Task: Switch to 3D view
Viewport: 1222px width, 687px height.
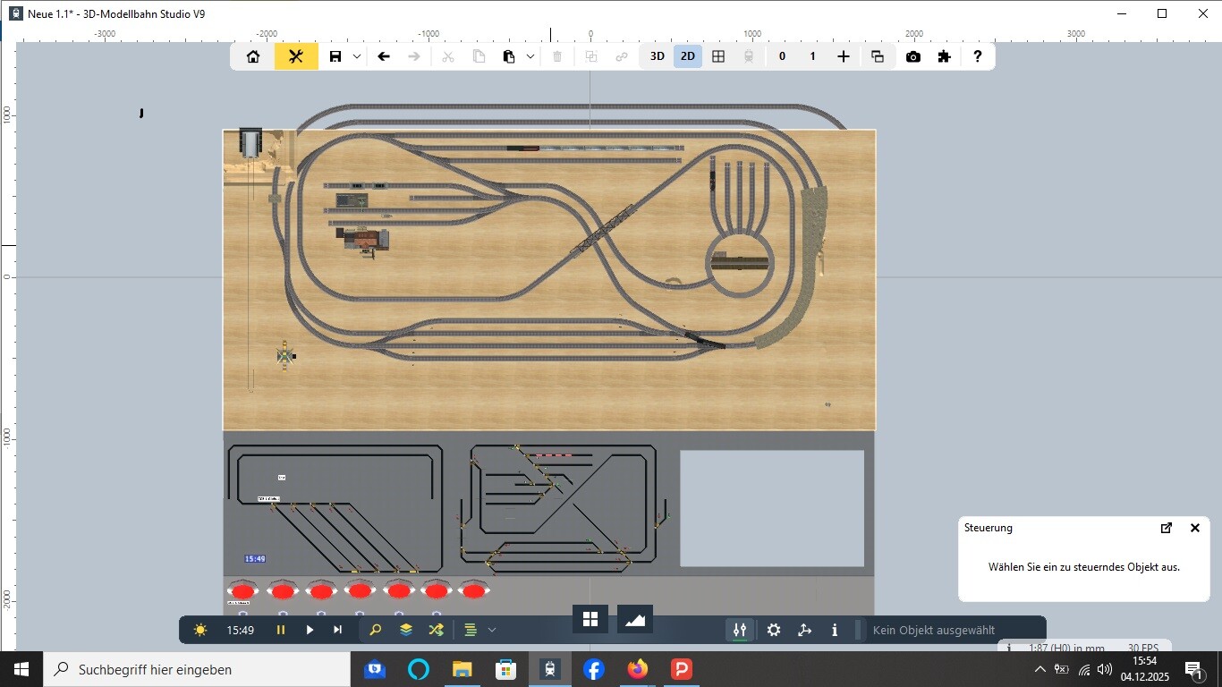Action: point(658,56)
